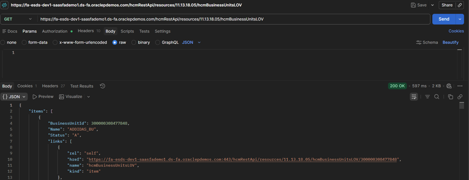The width and height of the screenshot is (469, 180).
Task: Click the BusinessUnitId value 300000308477848
Action: [110, 123]
